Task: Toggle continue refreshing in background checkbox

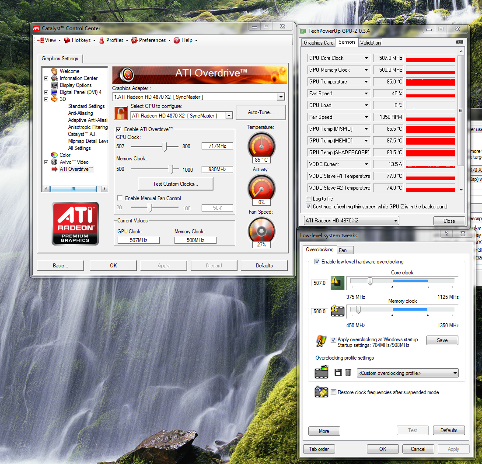Action: pyautogui.click(x=309, y=206)
